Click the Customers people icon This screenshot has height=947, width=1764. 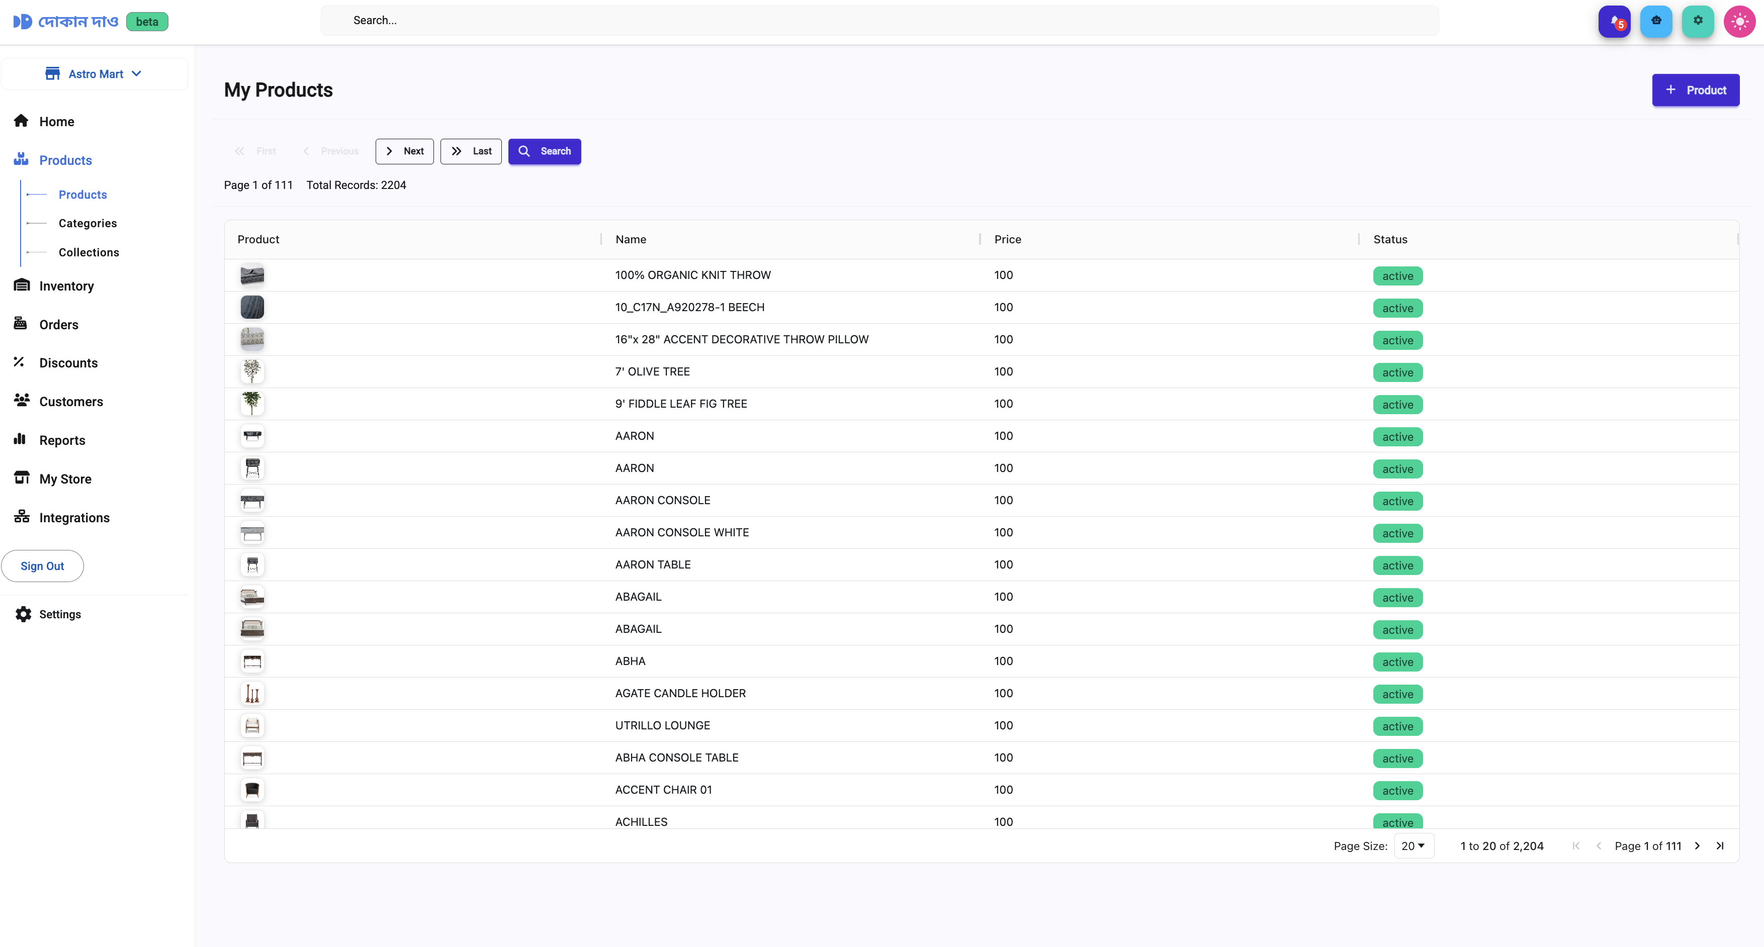click(x=22, y=401)
